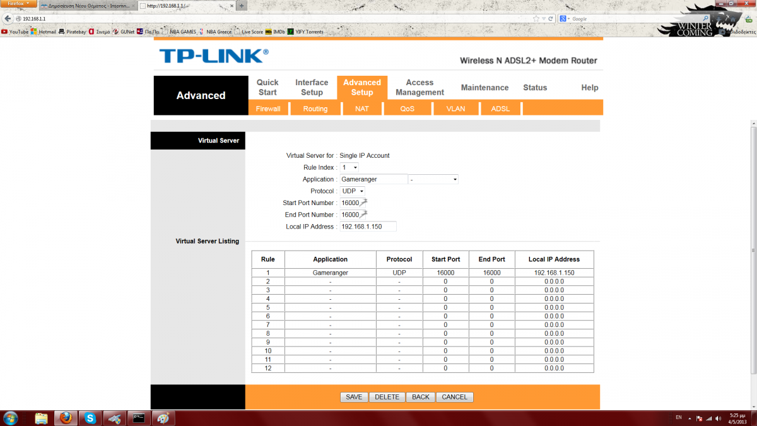Screen dimensions: 757x426
Task: Click the EN language indicator in tray
Action: [x=679, y=418]
